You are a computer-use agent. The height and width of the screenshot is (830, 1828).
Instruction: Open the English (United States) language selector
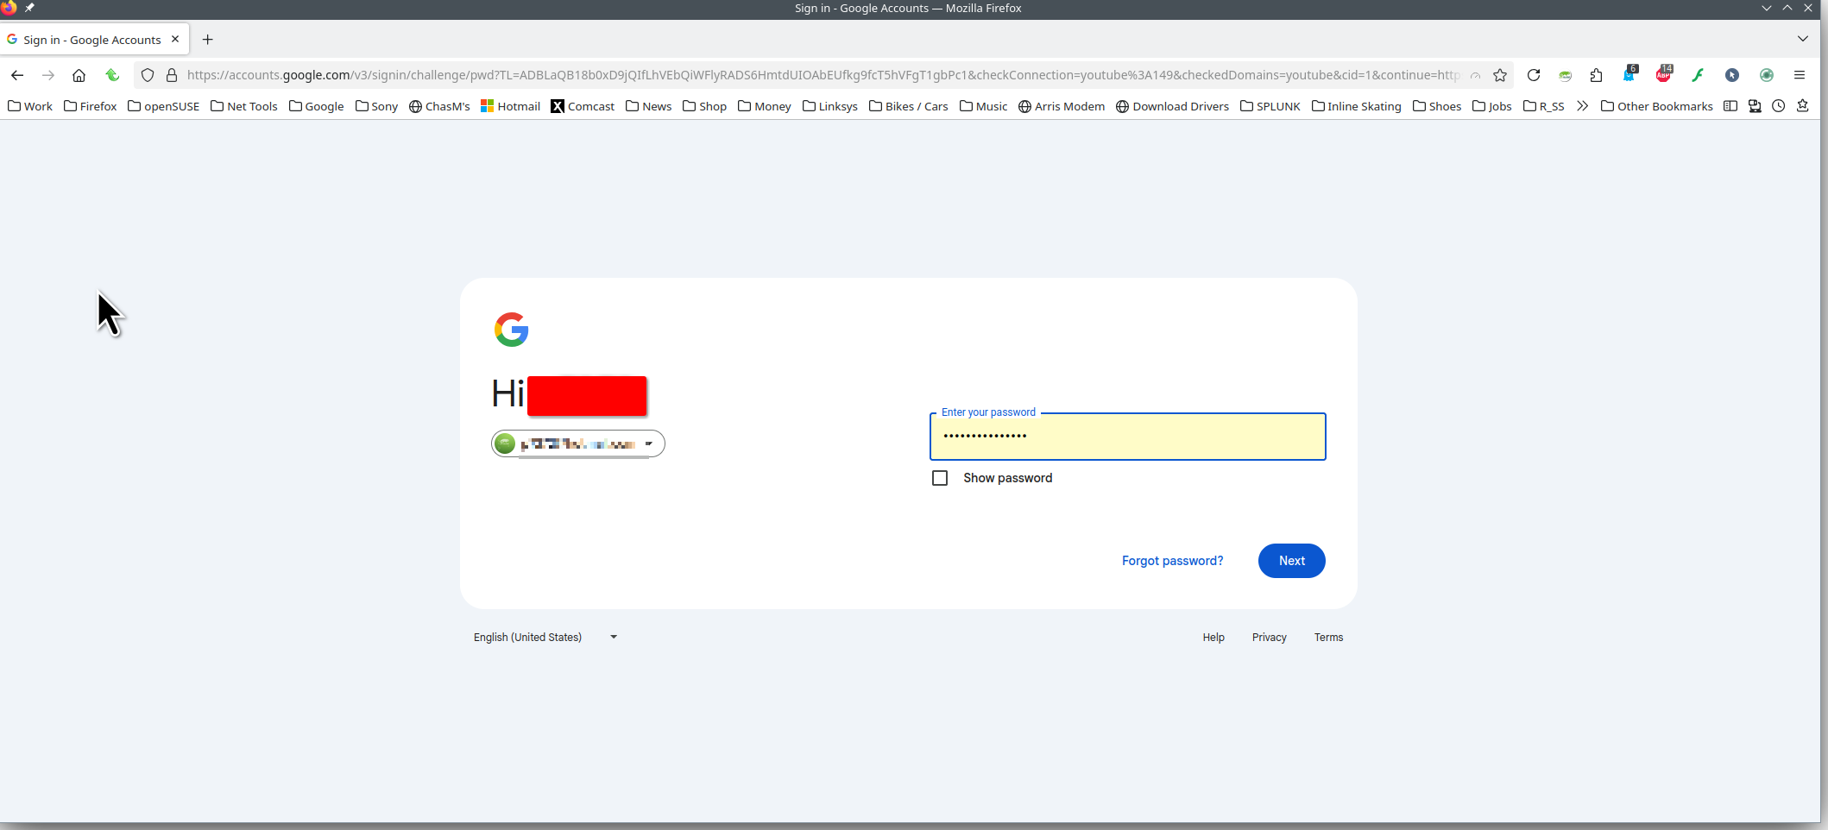click(x=545, y=638)
